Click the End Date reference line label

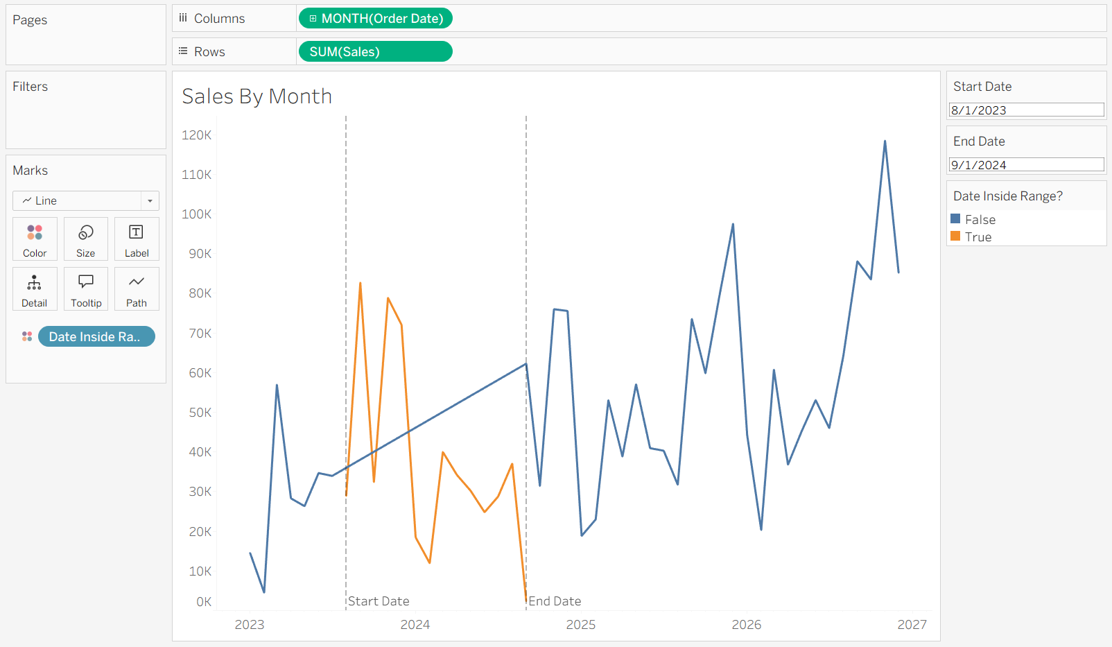point(555,601)
